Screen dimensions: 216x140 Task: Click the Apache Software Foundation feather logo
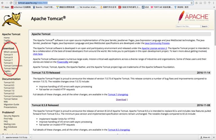193,17
